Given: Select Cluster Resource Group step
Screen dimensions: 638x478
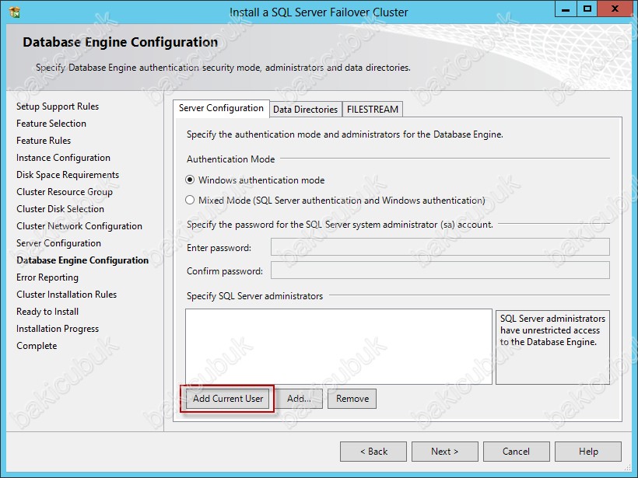Looking at the screenshot, I should 65,192.
